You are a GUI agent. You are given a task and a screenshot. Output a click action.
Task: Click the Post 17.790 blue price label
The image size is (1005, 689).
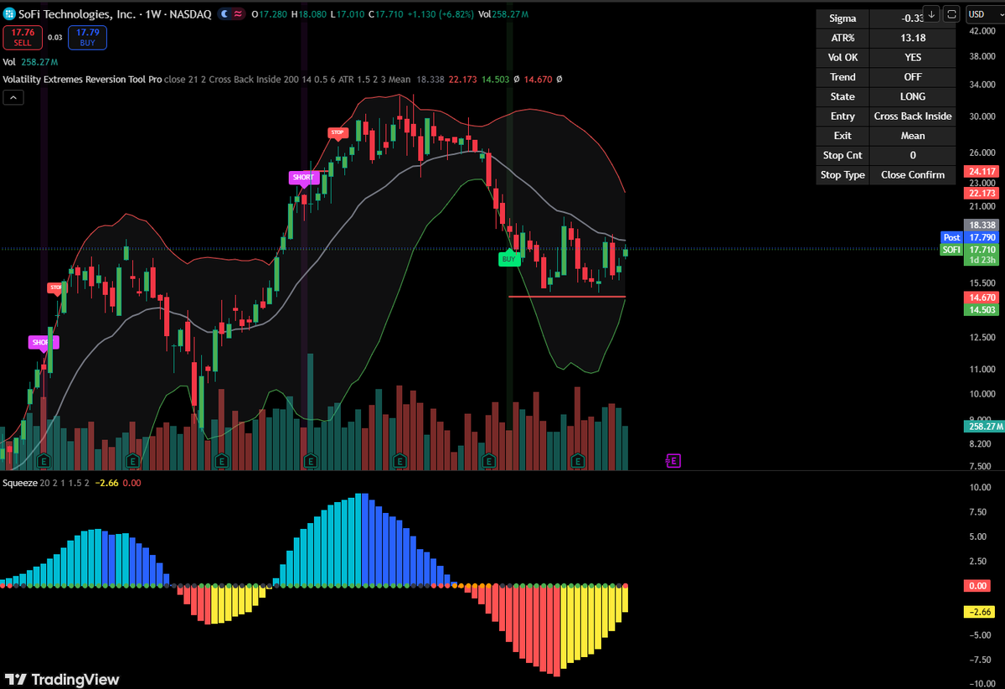[x=970, y=238]
